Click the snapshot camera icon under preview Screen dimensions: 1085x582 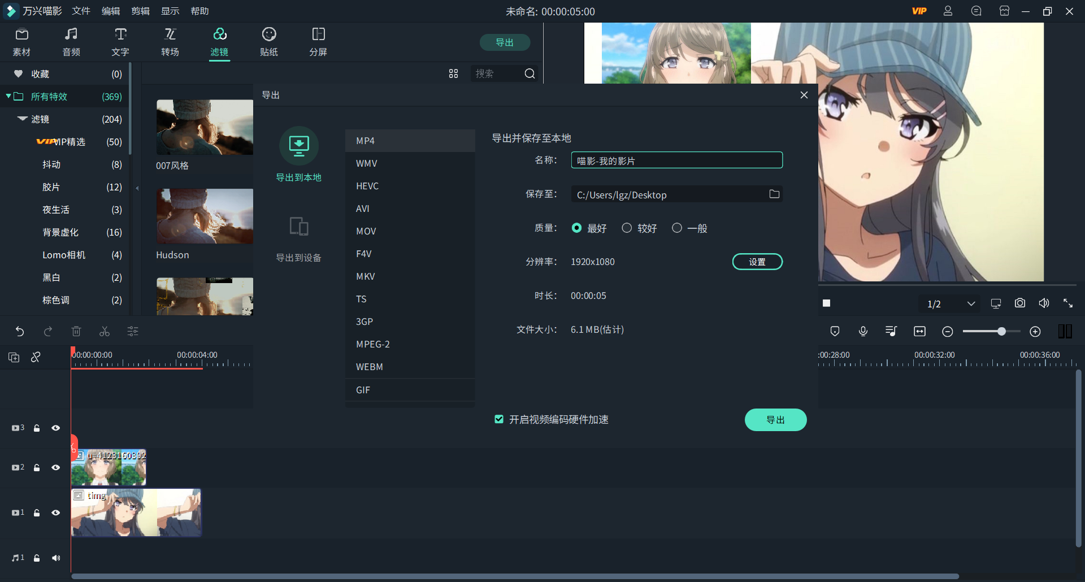pos(1019,303)
